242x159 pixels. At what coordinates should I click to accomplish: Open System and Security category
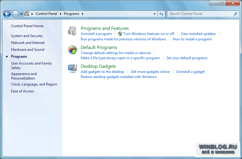click(x=27, y=36)
